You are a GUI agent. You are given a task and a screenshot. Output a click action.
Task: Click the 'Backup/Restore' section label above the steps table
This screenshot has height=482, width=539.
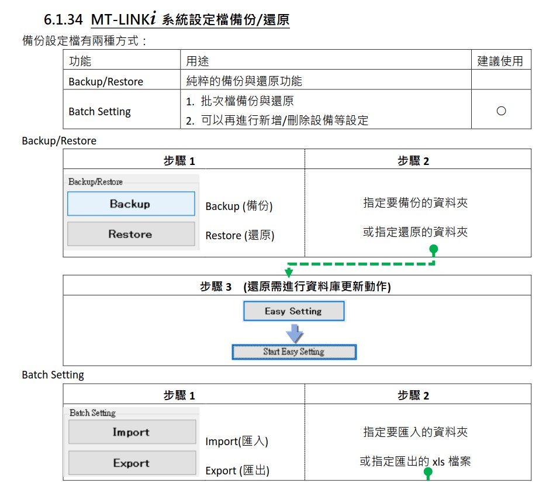[59, 141]
